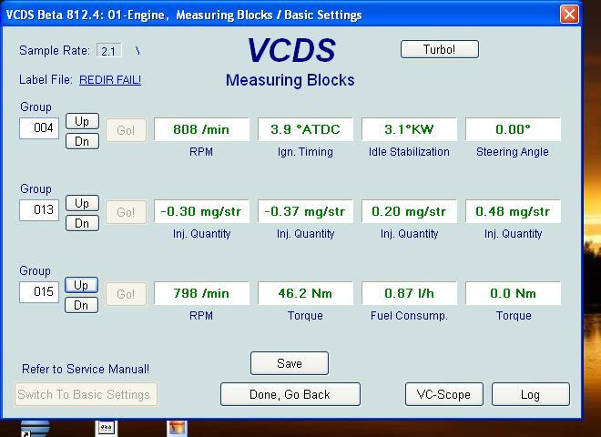Increase group 004 with Up button
This screenshot has height=437, width=601.
click(82, 121)
